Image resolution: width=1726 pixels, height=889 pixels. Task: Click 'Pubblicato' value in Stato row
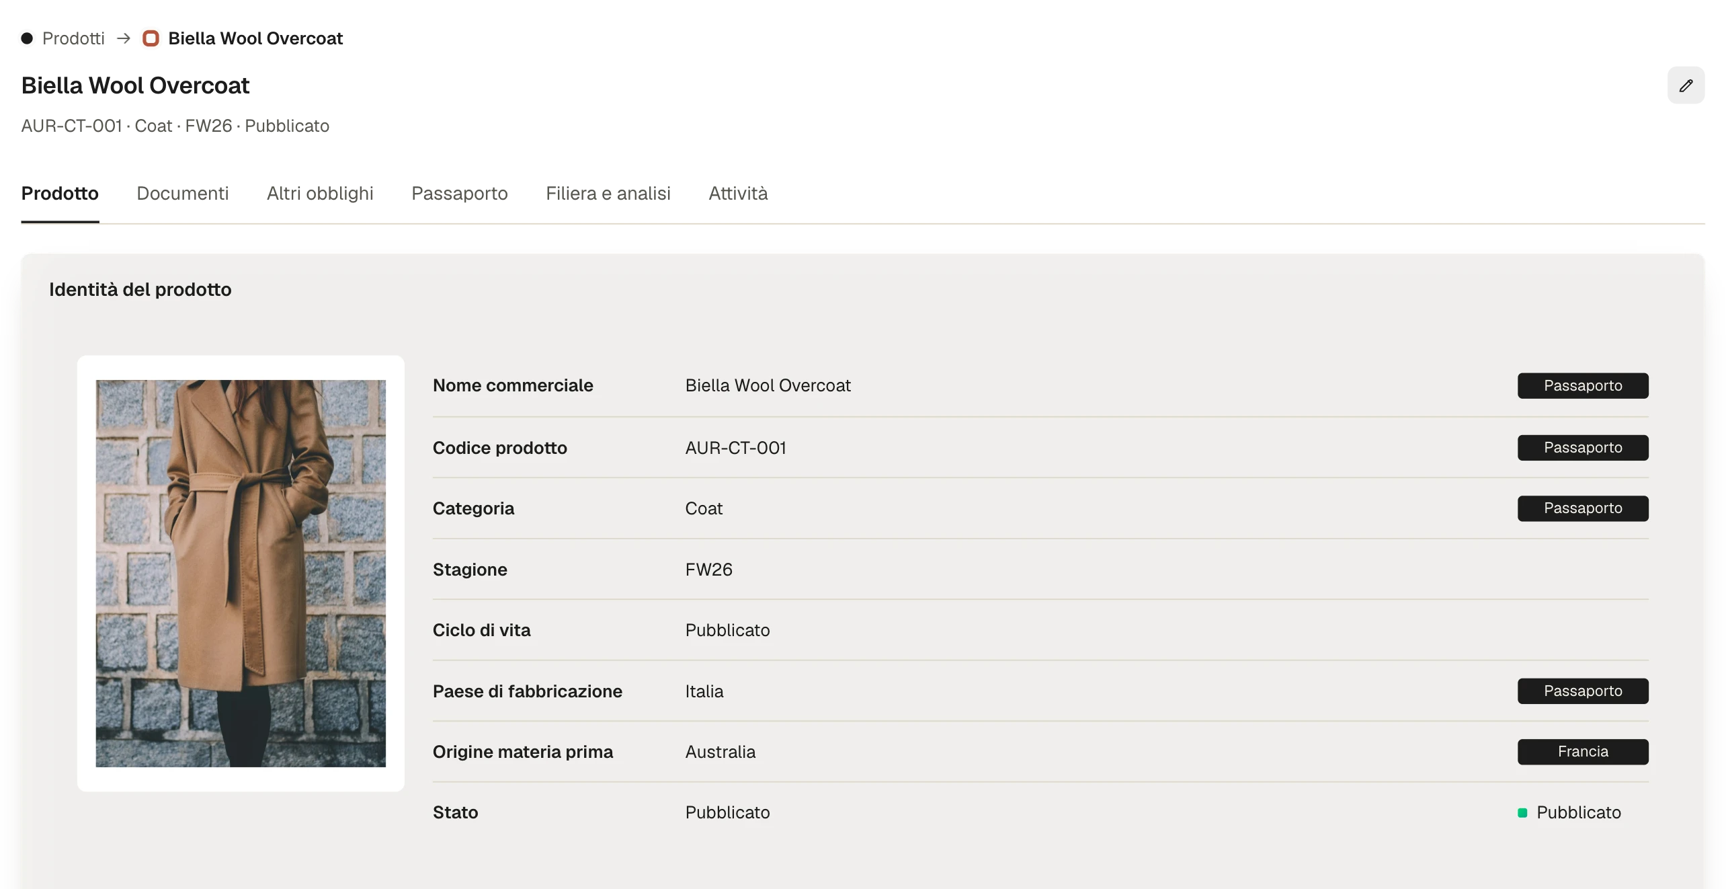pyautogui.click(x=728, y=812)
